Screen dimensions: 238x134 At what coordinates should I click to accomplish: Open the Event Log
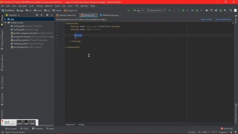[226, 128]
